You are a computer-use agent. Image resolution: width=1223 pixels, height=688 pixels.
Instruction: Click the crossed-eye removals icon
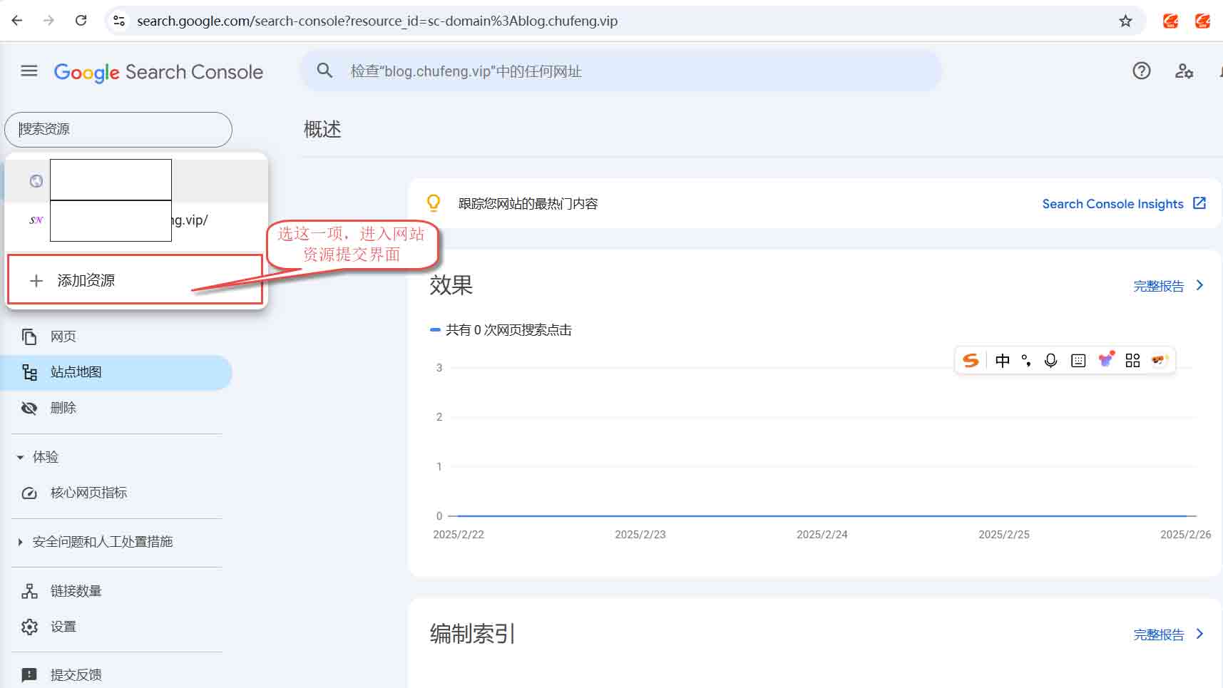click(29, 408)
